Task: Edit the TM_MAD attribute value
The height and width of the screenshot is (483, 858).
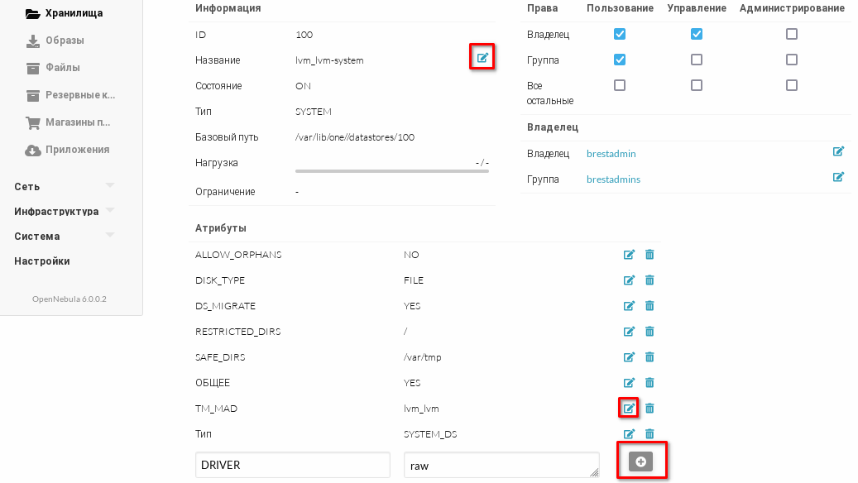Action: point(629,408)
